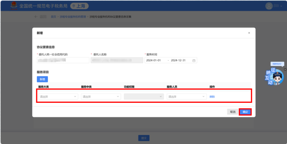This screenshot has height=144, width=287.
Task: Click the blue 新增 service item button
Action: pyautogui.click(x=42, y=79)
